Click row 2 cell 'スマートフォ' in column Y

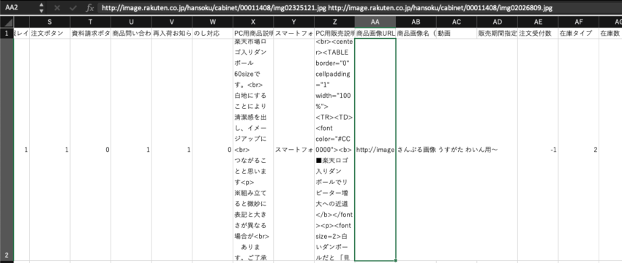pos(294,150)
